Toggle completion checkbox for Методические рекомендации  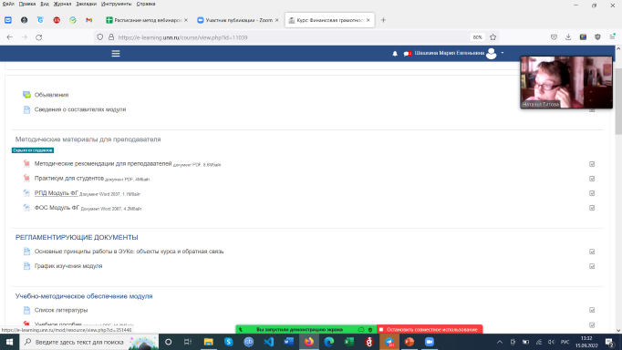point(592,164)
